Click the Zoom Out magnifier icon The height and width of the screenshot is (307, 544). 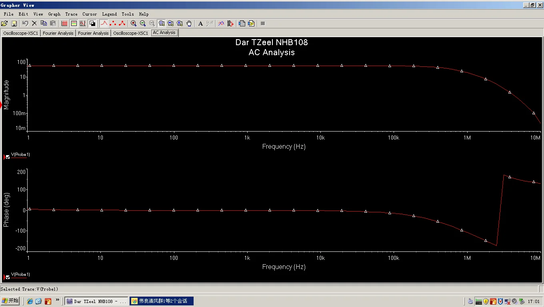[143, 24]
